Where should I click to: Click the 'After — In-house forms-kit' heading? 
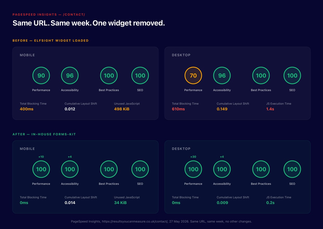click(44, 134)
